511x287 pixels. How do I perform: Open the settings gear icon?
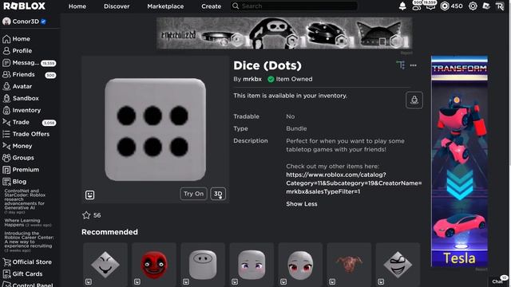coord(473,6)
